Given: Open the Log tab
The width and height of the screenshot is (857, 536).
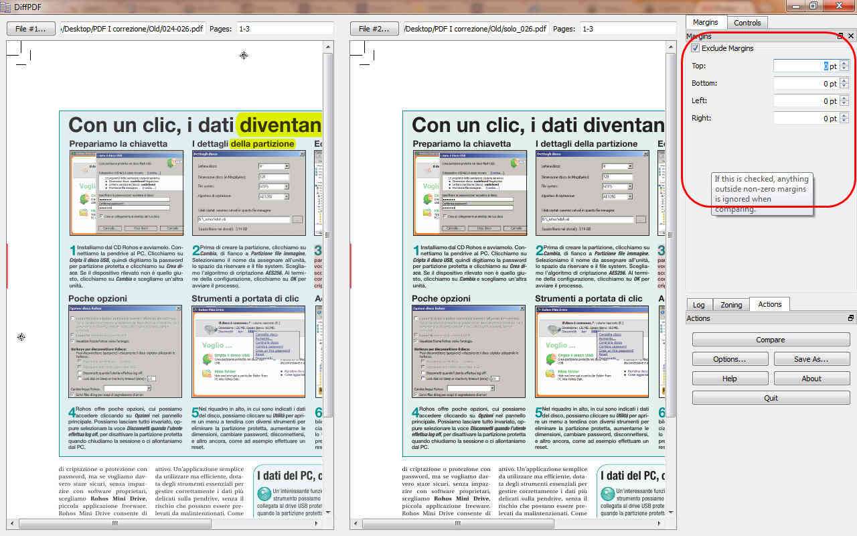Looking at the screenshot, I should click(x=698, y=305).
